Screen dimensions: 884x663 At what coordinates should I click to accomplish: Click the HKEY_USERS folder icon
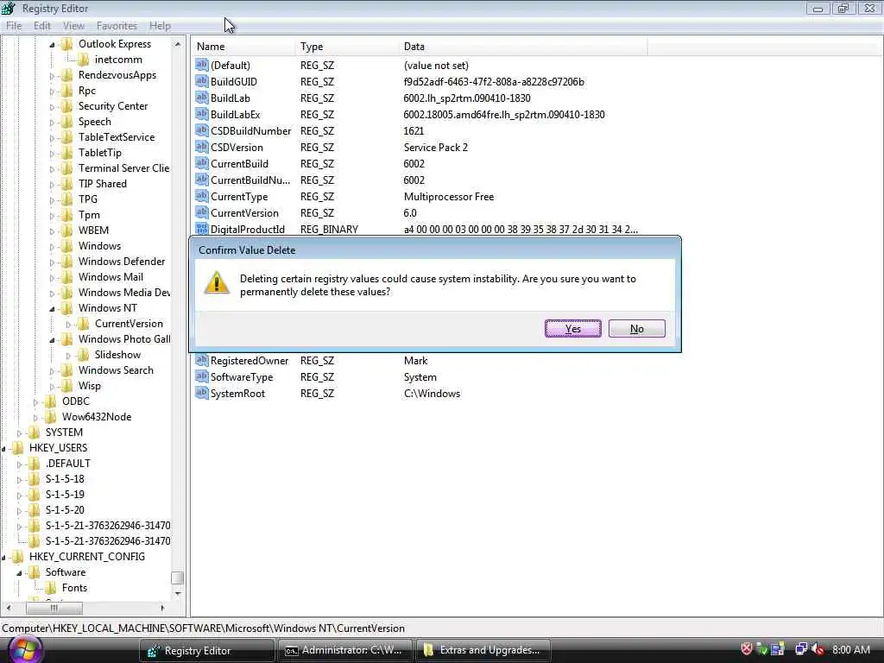pyautogui.click(x=18, y=448)
